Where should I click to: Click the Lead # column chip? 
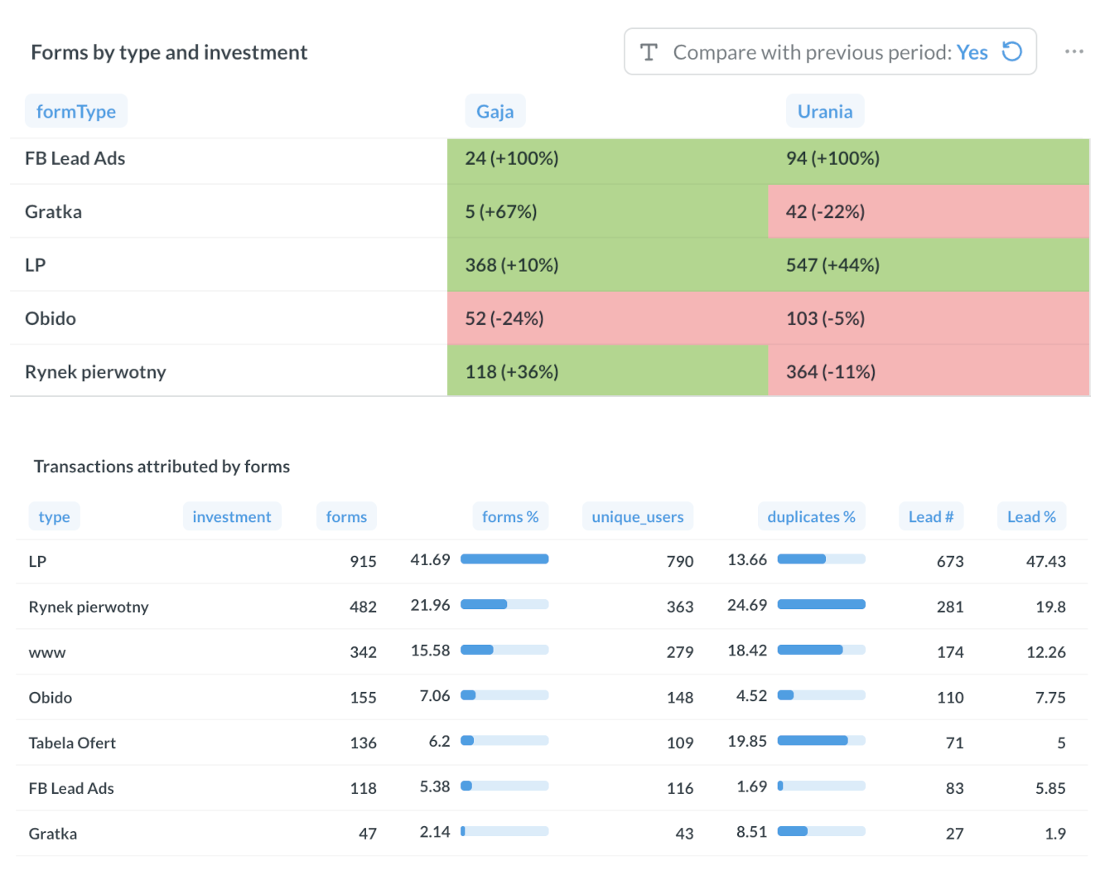pos(931,516)
